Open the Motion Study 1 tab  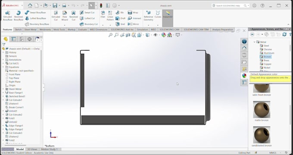click(49, 149)
